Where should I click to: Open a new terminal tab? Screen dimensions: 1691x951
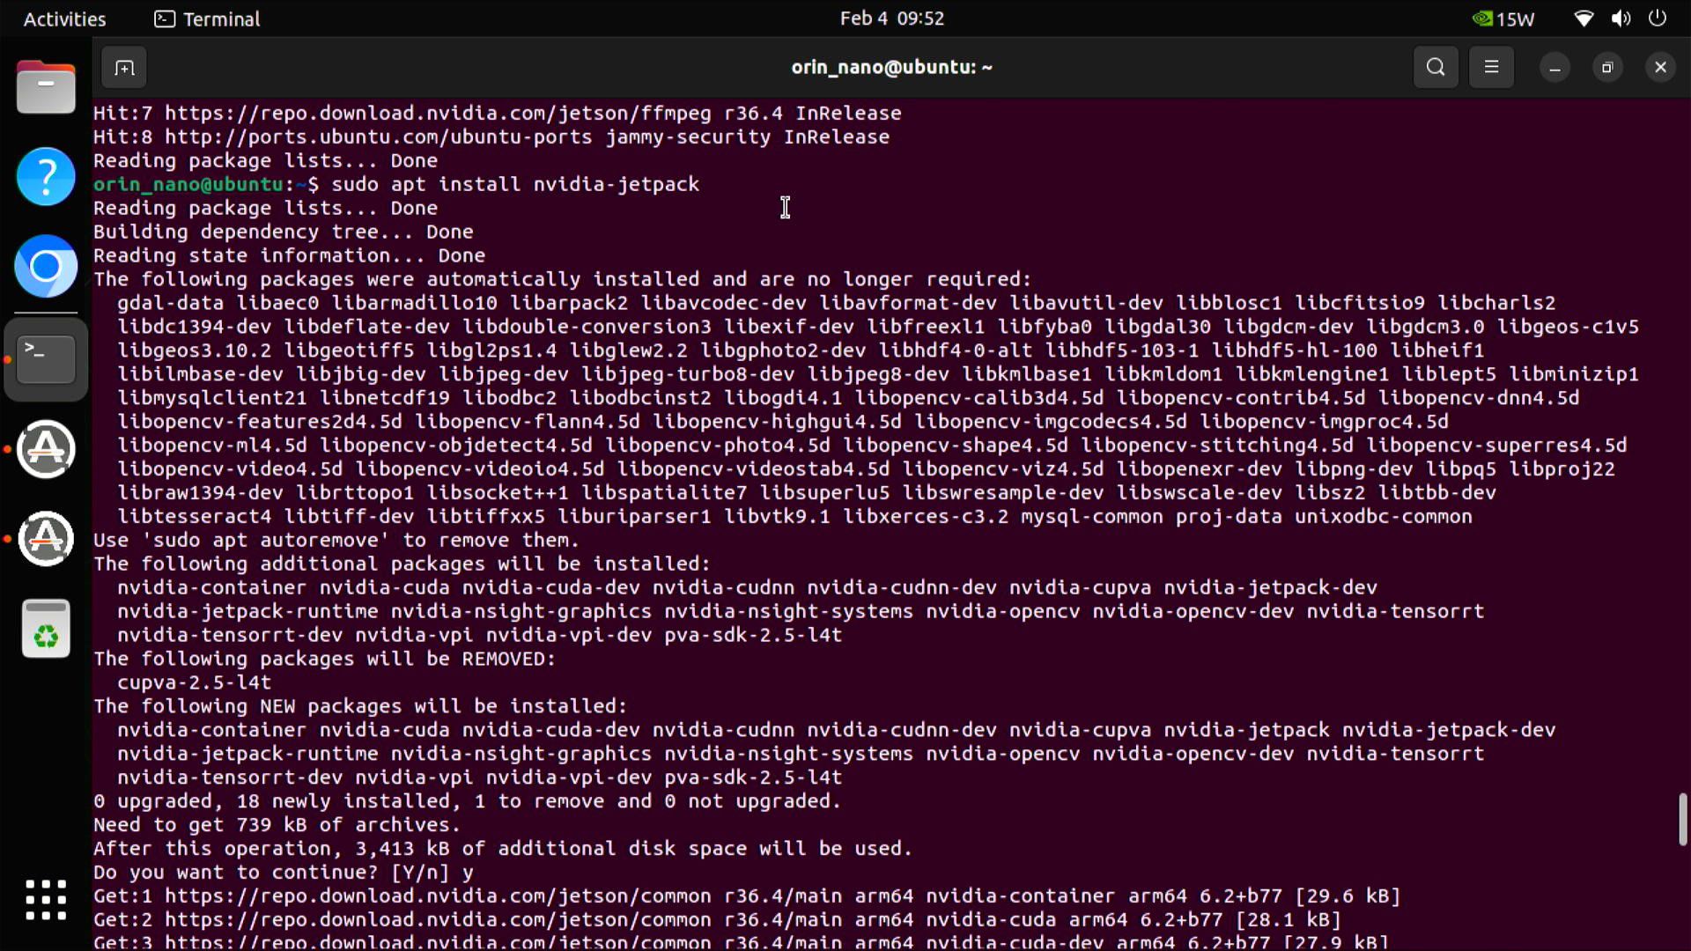point(123,67)
